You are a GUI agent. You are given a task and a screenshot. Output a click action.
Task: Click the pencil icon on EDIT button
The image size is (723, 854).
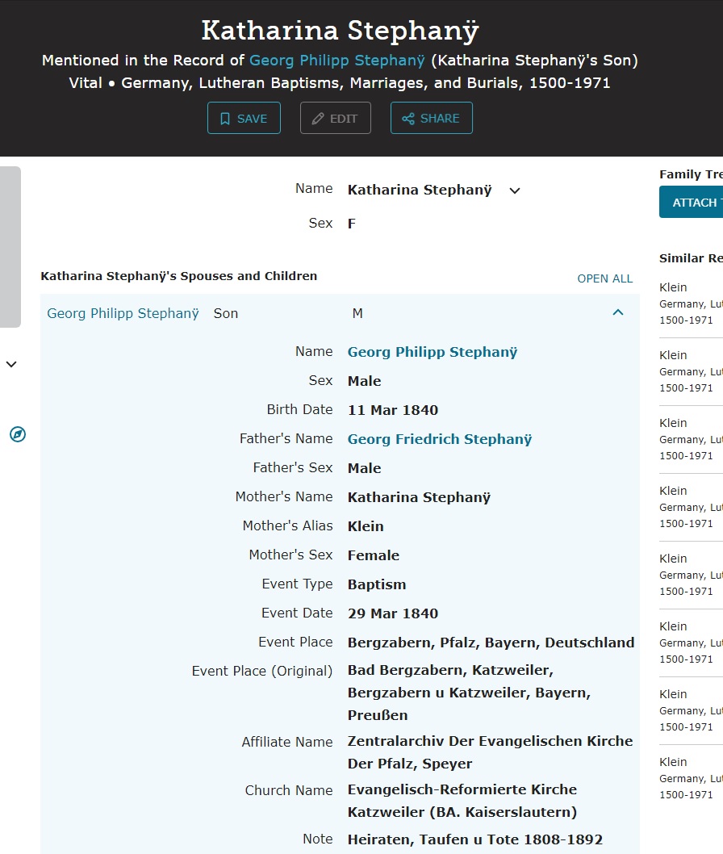(x=318, y=119)
